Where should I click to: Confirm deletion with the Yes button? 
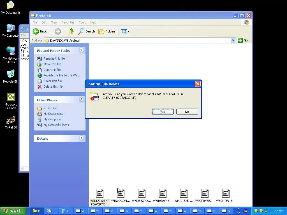tap(163, 112)
